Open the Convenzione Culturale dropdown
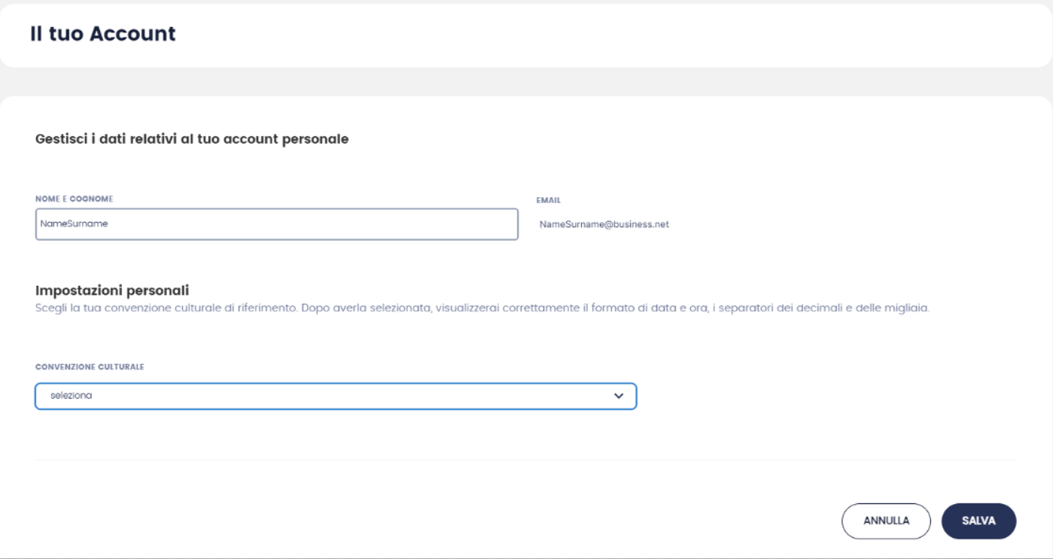Viewport: 1053px width, 559px height. pyautogui.click(x=335, y=396)
